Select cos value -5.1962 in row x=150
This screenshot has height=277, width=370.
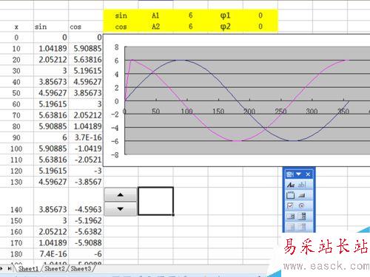point(86,221)
